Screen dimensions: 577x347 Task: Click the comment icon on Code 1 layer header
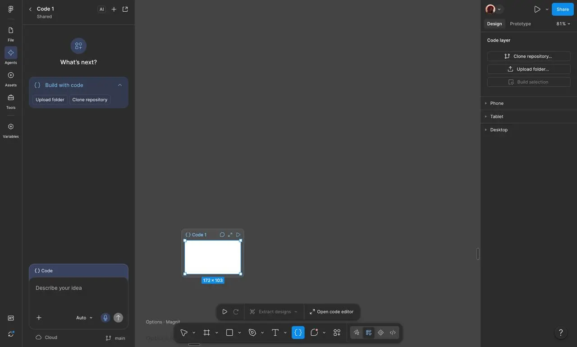pos(222,235)
